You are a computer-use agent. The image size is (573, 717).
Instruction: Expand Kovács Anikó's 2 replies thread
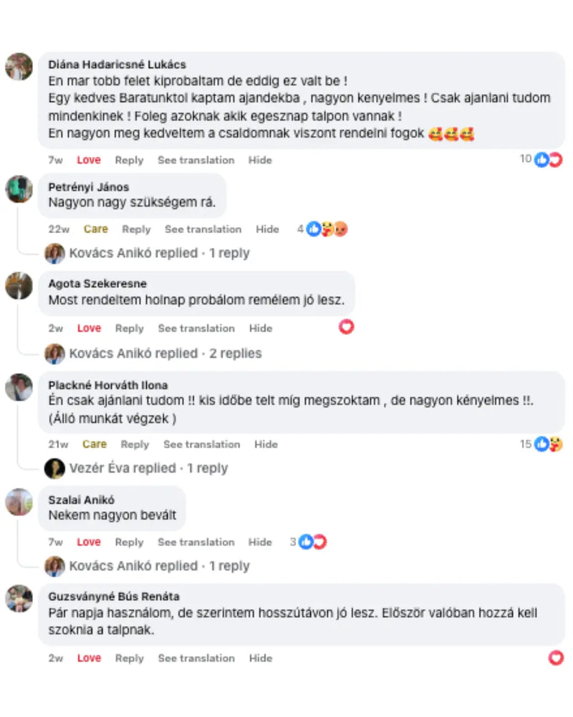click(165, 353)
